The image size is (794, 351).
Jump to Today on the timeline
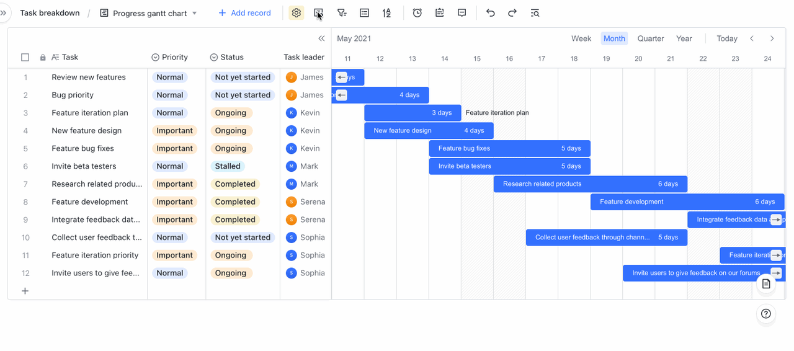tap(727, 38)
